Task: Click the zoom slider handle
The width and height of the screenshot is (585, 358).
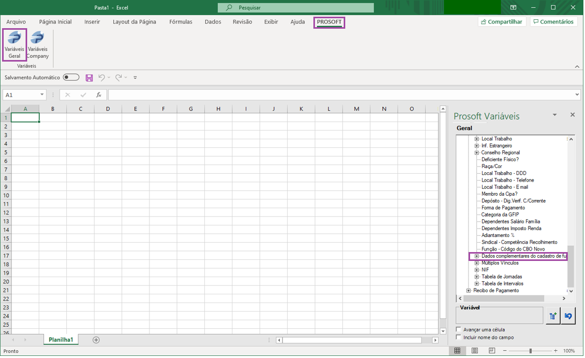Action: 530,351
